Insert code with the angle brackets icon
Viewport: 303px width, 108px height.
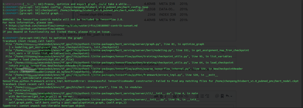click(x=181, y=96)
